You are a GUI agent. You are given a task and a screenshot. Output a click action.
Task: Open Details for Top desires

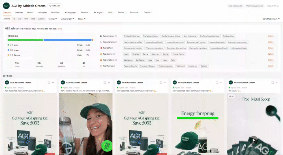pyautogui.click(x=270, y=54)
